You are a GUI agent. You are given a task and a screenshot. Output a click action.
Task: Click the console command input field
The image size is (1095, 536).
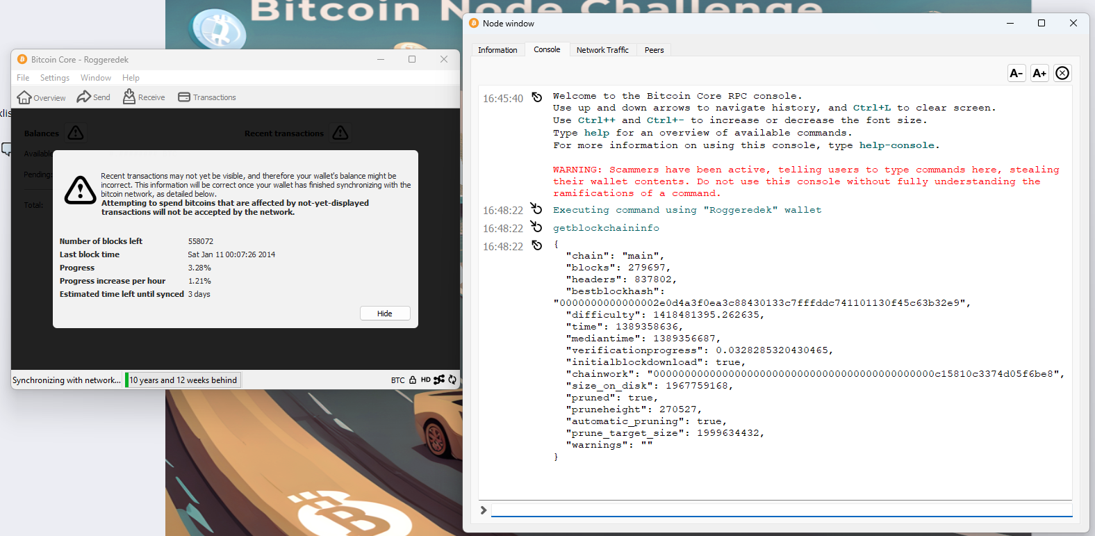coord(782,510)
